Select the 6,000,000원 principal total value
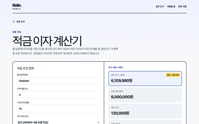Screen dimensions: 199x124 [x=122, y=97]
